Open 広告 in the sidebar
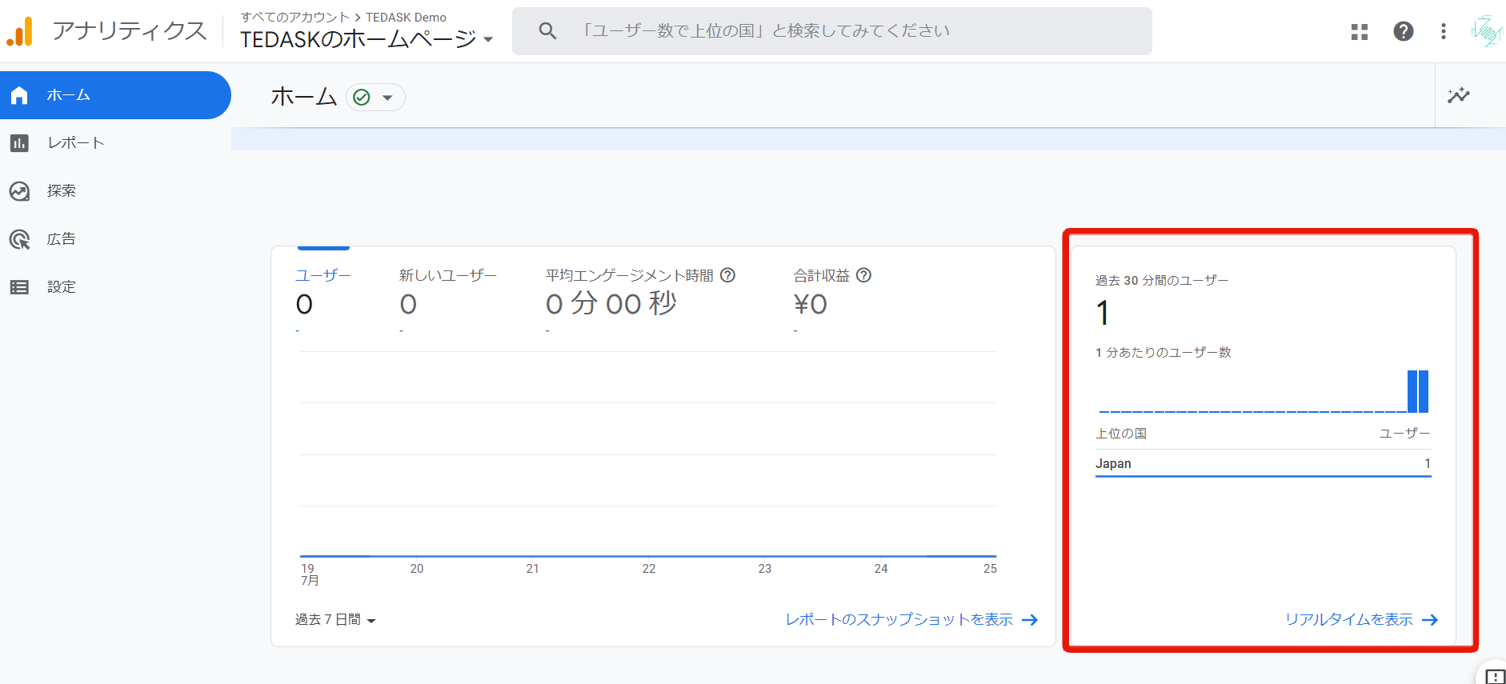Viewport: 1506px width, 684px height. [61, 239]
